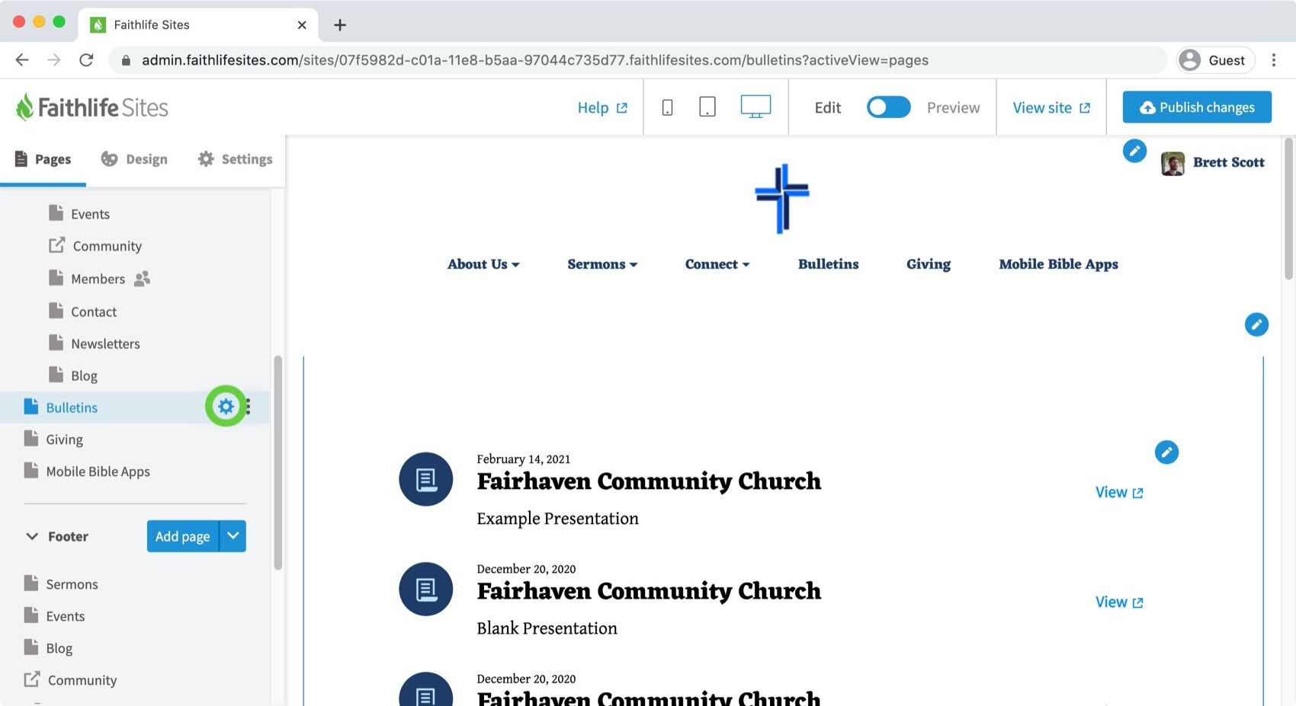Switch to the Settings tab
The width and height of the screenshot is (1296, 706).
click(235, 159)
